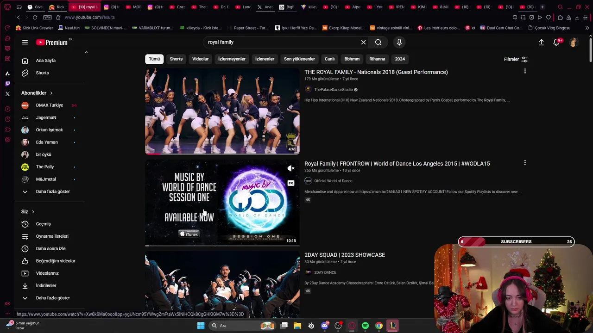Open the X (Twitter) icon in Opera's sidebar
This screenshot has height=333, width=593.
point(7,94)
